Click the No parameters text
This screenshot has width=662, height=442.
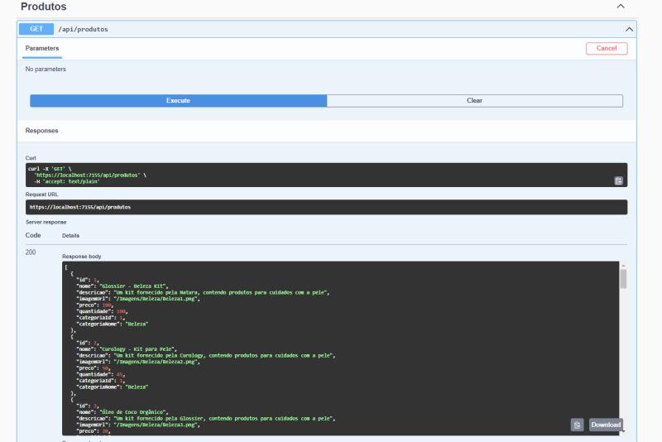tap(46, 69)
